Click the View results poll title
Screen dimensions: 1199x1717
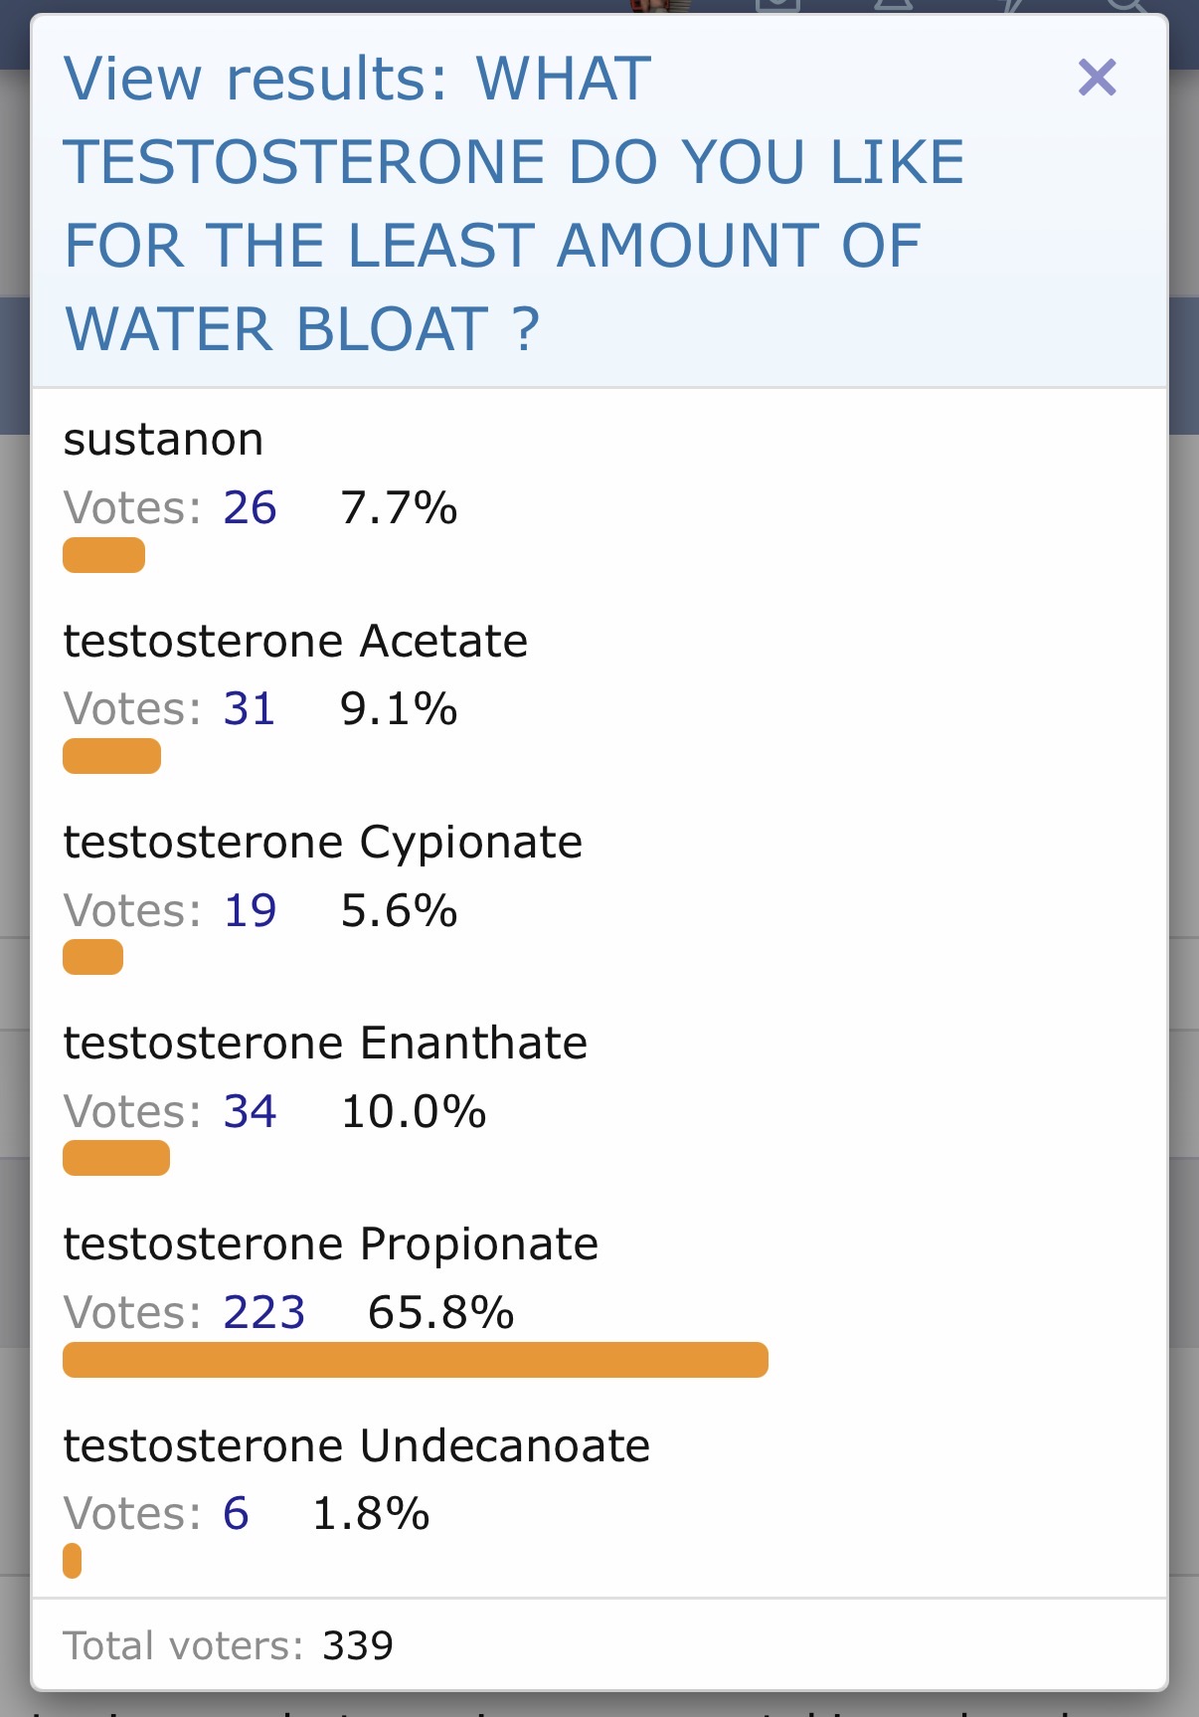point(513,203)
